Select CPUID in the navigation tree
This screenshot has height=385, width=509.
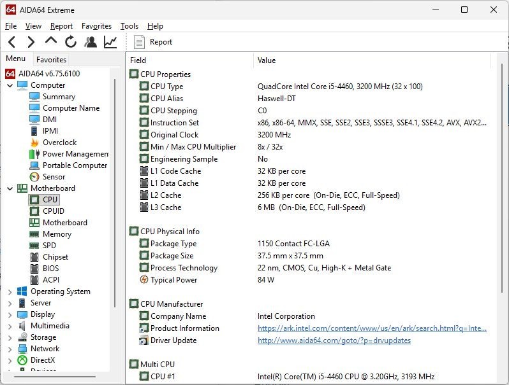click(54, 211)
